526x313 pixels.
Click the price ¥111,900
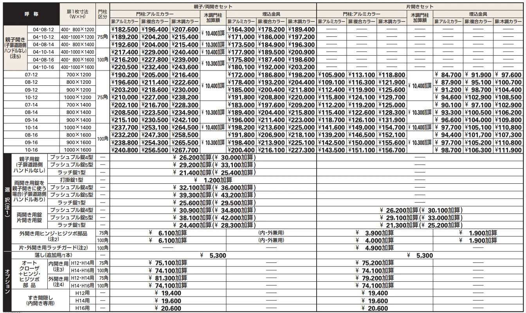[508, 150]
